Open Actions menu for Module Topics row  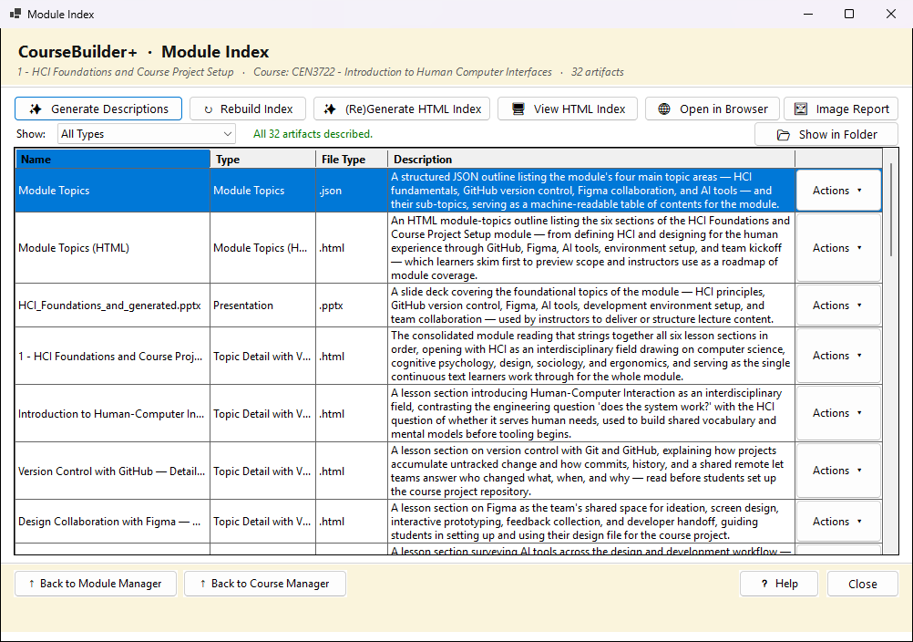click(x=838, y=191)
